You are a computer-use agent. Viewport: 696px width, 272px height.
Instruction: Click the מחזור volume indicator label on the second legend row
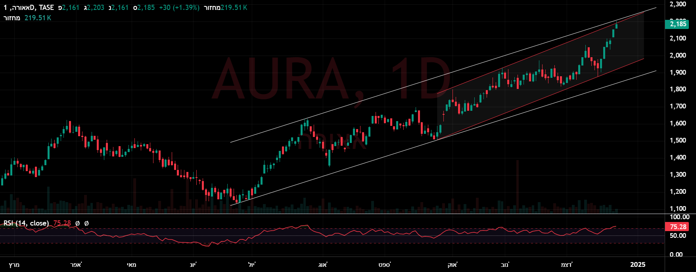(x=12, y=18)
